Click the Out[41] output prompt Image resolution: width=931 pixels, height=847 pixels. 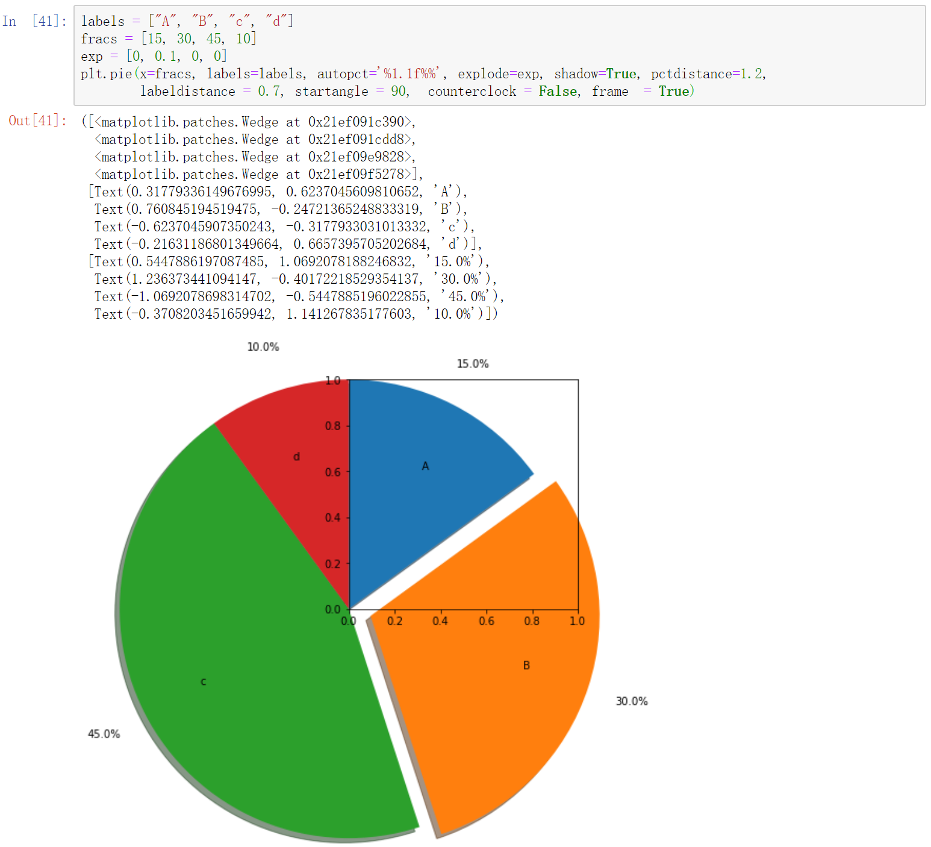[x=36, y=121]
